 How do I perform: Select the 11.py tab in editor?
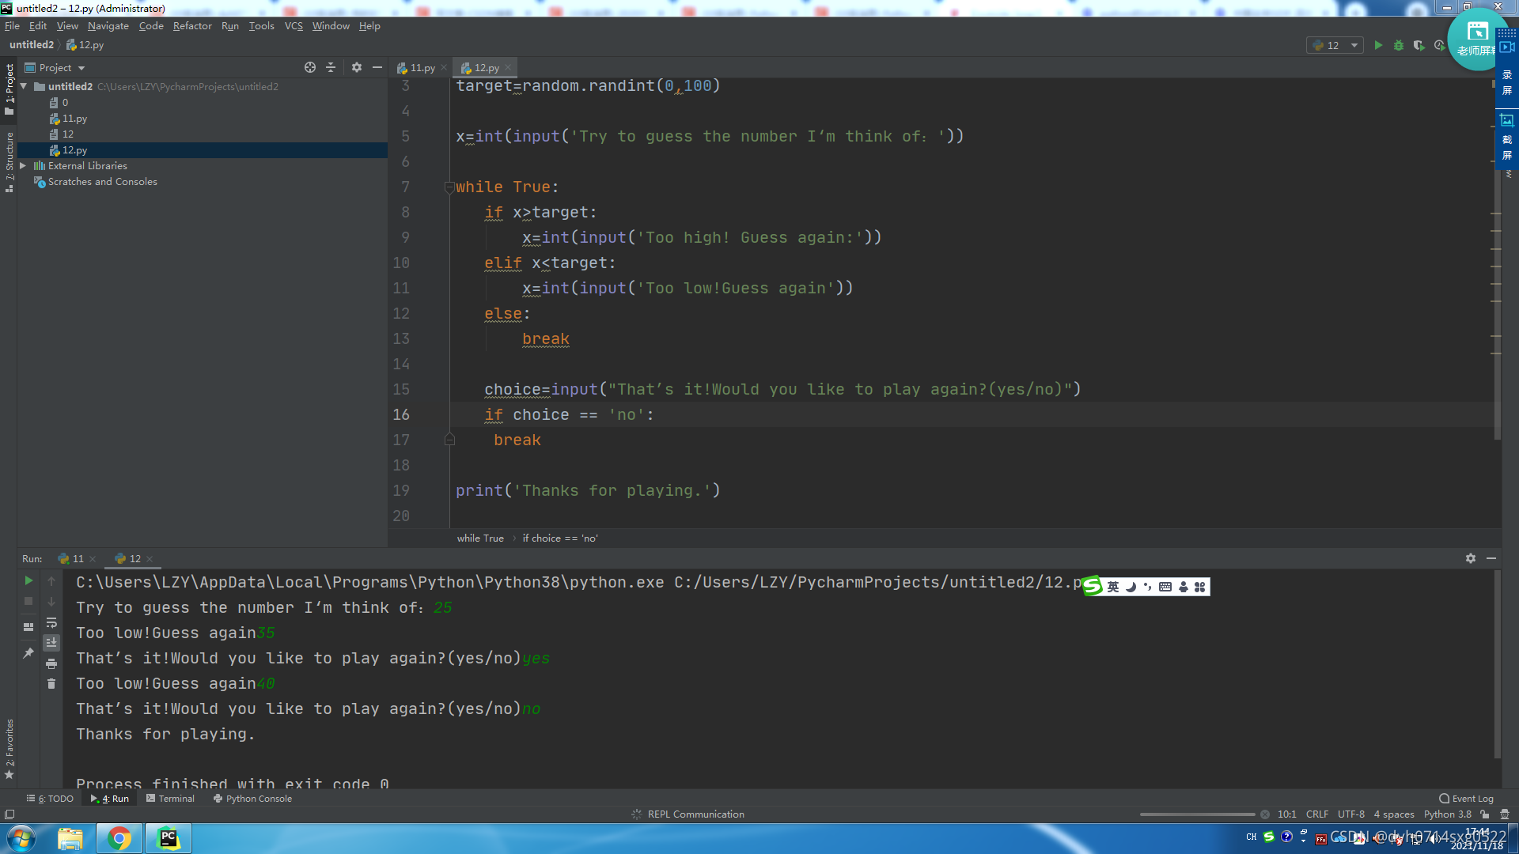(x=422, y=68)
